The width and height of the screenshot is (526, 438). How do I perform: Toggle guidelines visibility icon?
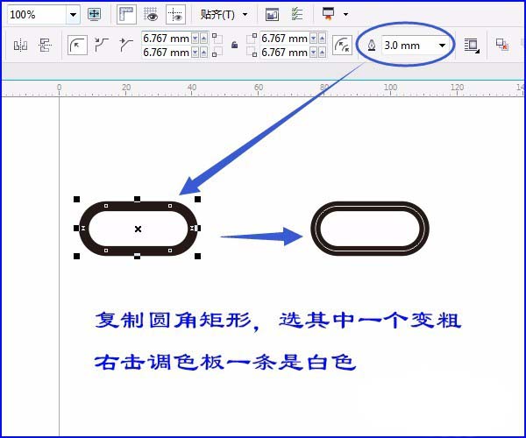[x=175, y=14]
